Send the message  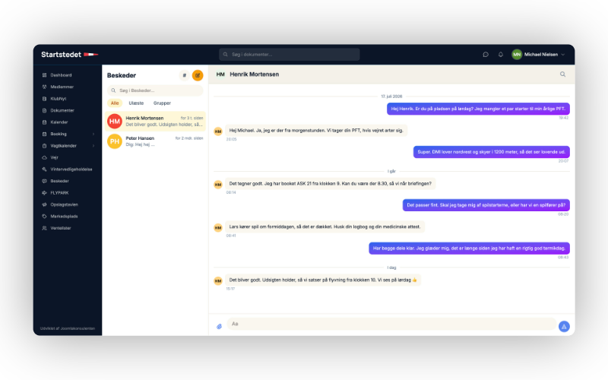[x=564, y=327]
